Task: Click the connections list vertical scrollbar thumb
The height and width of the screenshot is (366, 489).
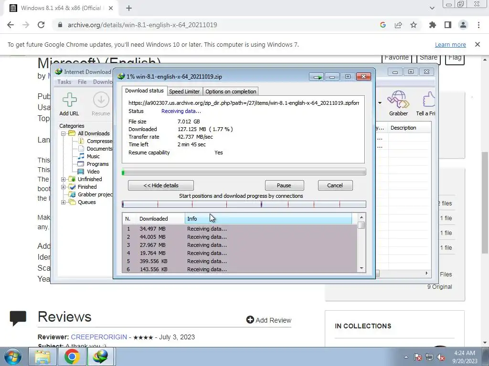Action: [x=361, y=225]
